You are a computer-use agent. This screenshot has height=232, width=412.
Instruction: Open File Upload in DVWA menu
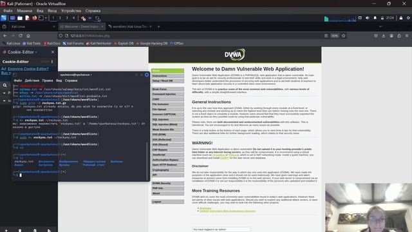[167, 109]
